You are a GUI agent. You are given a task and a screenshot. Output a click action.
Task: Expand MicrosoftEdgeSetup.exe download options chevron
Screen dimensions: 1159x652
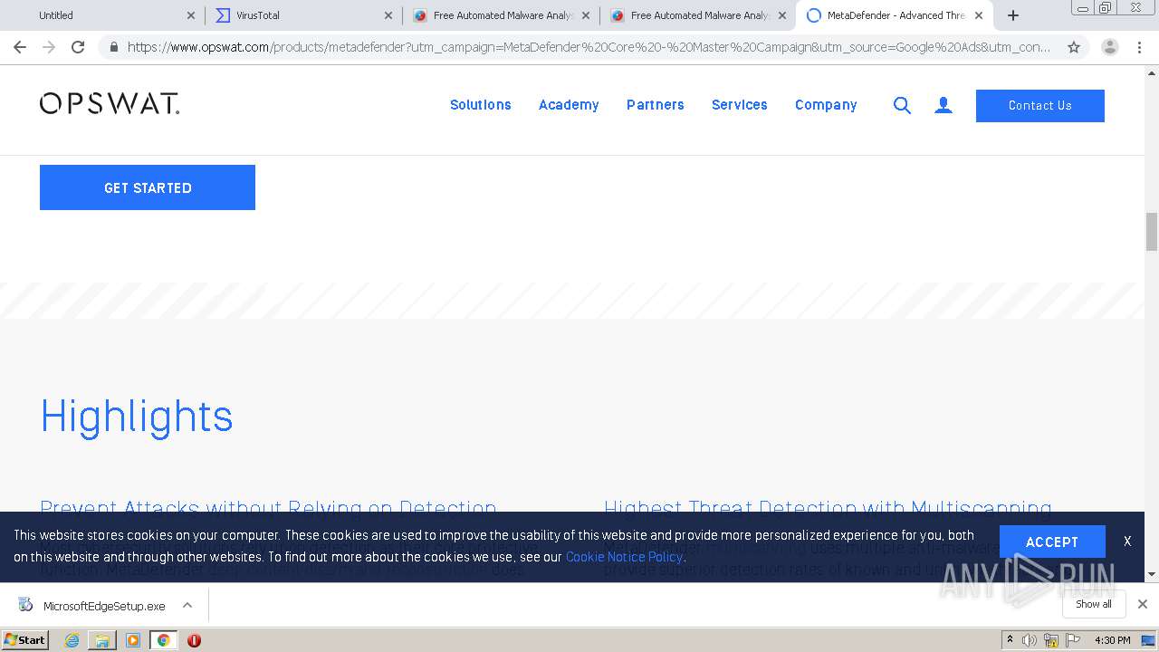click(187, 605)
